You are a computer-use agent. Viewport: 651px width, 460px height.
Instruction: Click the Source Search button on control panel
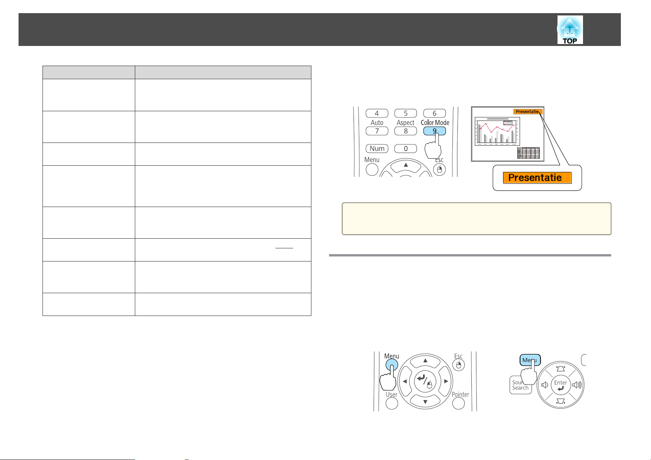click(520, 385)
